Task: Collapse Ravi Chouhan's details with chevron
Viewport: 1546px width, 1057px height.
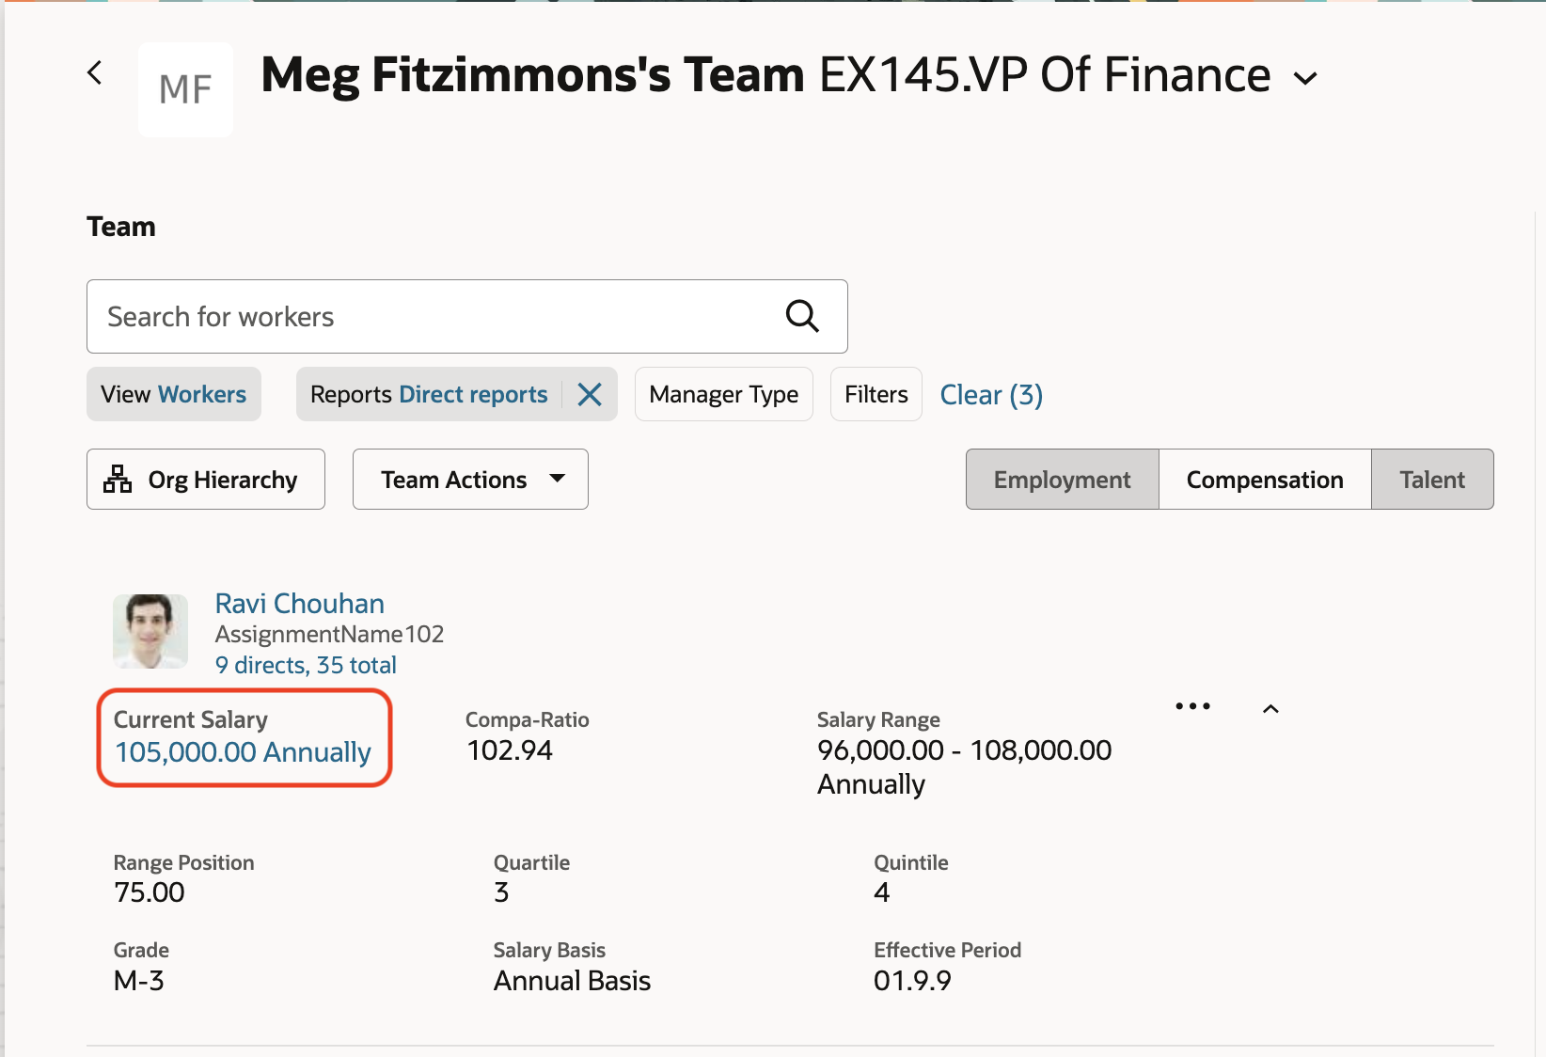Action: pyautogui.click(x=1270, y=709)
